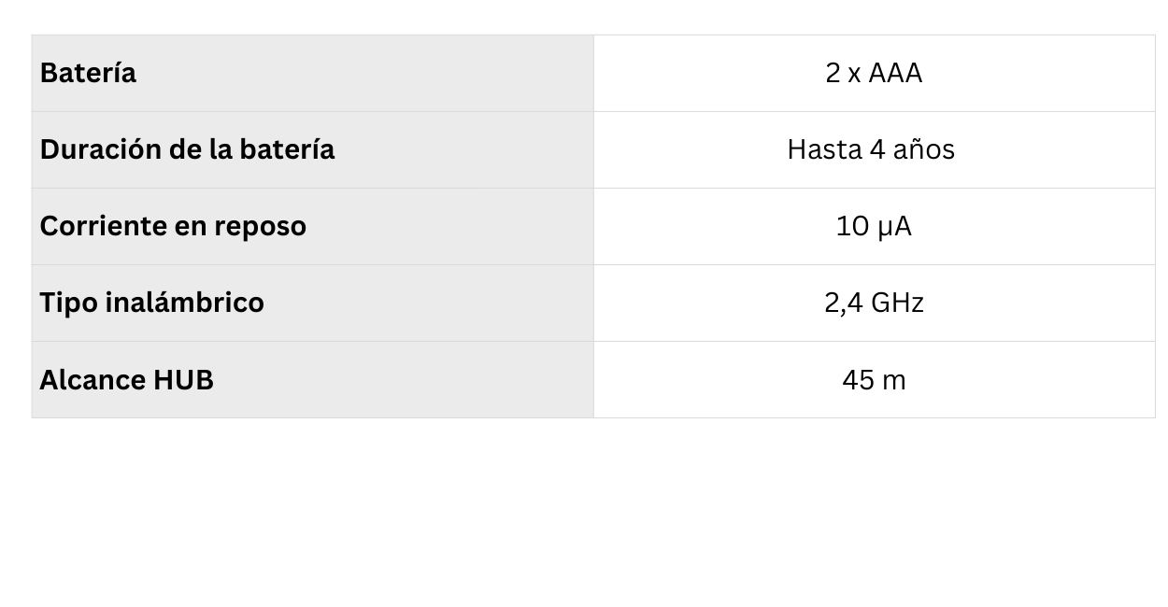
Task: Select the 'Hasta 4 años' value cell
Action: click(871, 149)
